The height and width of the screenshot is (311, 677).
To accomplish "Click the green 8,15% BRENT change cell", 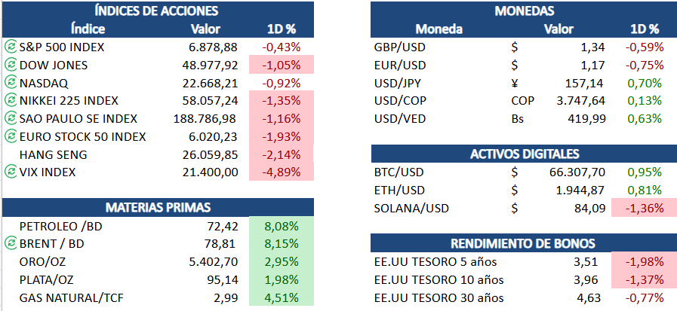I will click(282, 244).
